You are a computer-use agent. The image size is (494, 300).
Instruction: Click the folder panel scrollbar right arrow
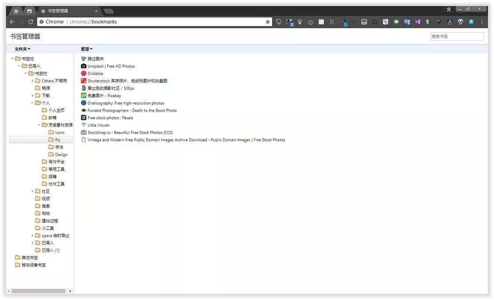point(70,291)
